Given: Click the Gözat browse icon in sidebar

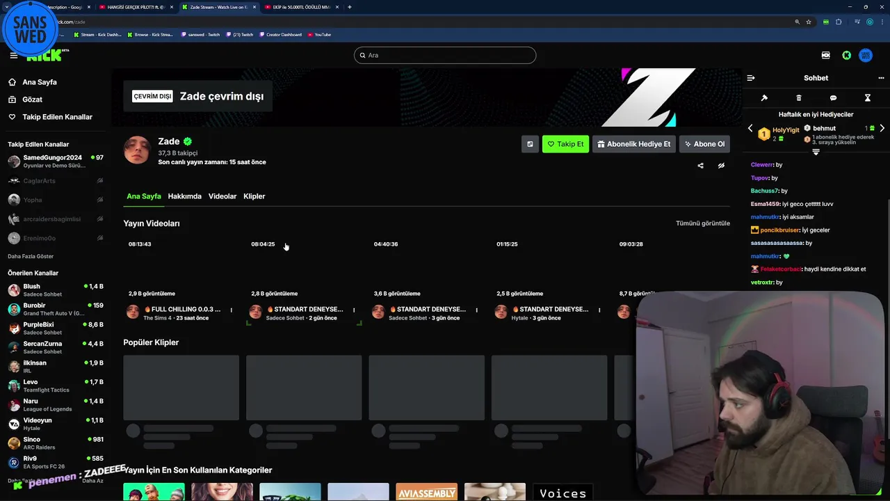Looking at the screenshot, I should pyautogui.click(x=12, y=100).
